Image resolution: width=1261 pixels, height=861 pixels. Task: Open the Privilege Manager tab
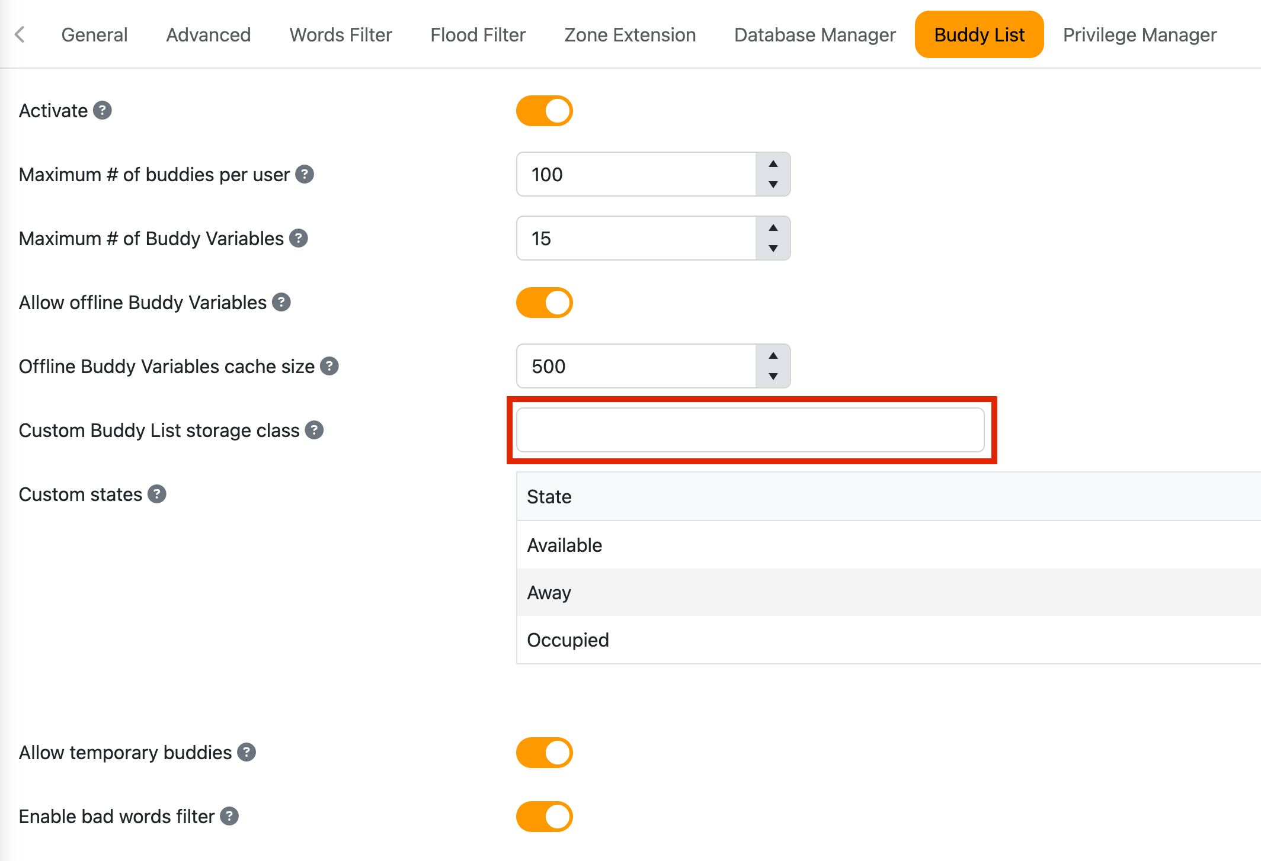tap(1139, 34)
